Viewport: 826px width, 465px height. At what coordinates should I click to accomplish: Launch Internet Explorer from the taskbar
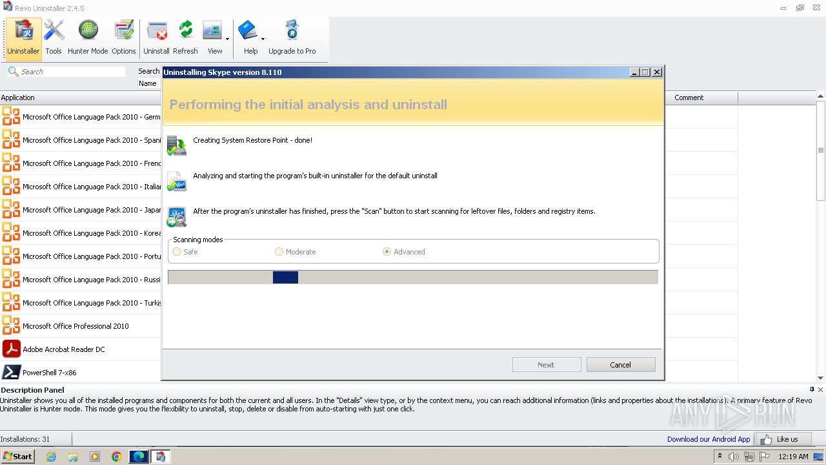tap(51, 457)
